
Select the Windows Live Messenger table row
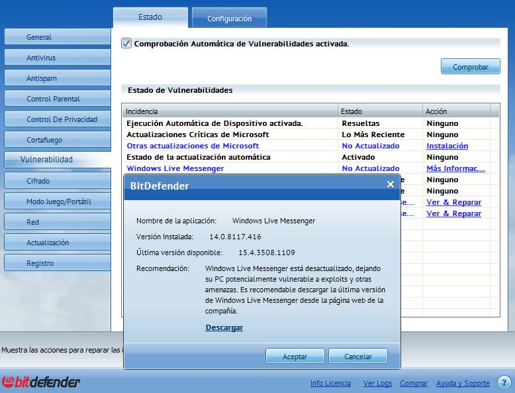[310, 168]
